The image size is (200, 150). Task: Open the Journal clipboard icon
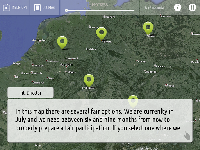tap(37, 7)
